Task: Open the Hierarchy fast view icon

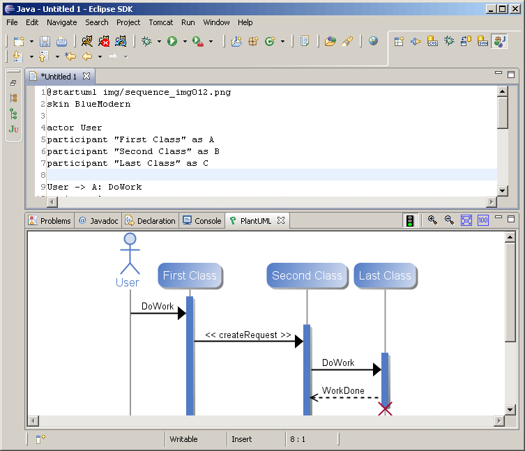Action: pyautogui.click(x=13, y=114)
